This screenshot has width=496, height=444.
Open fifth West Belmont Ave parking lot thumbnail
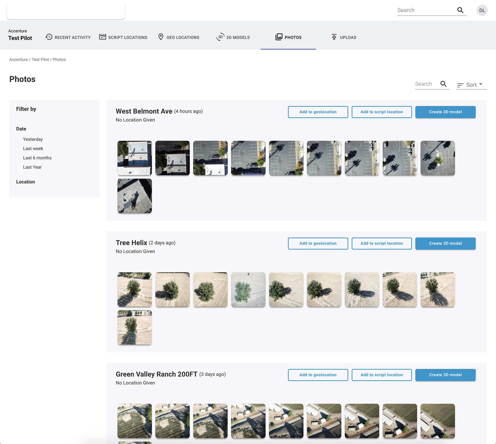point(286,158)
